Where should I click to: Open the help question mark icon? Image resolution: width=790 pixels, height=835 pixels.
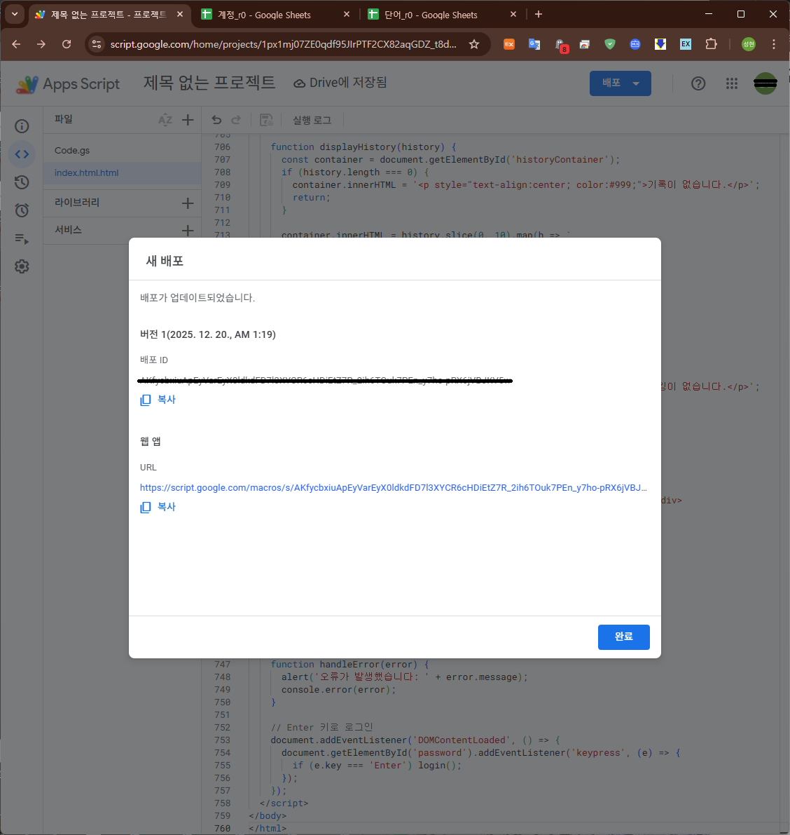click(x=698, y=83)
